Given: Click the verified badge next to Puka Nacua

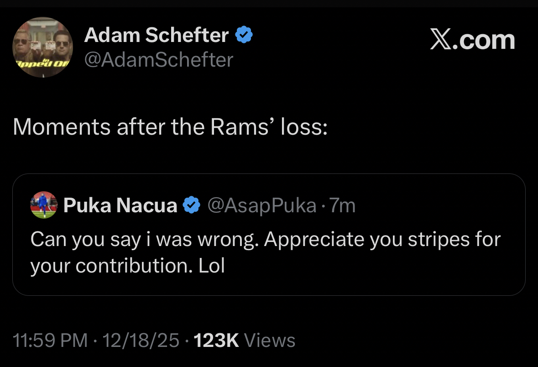Looking at the screenshot, I should [x=192, y=206].
